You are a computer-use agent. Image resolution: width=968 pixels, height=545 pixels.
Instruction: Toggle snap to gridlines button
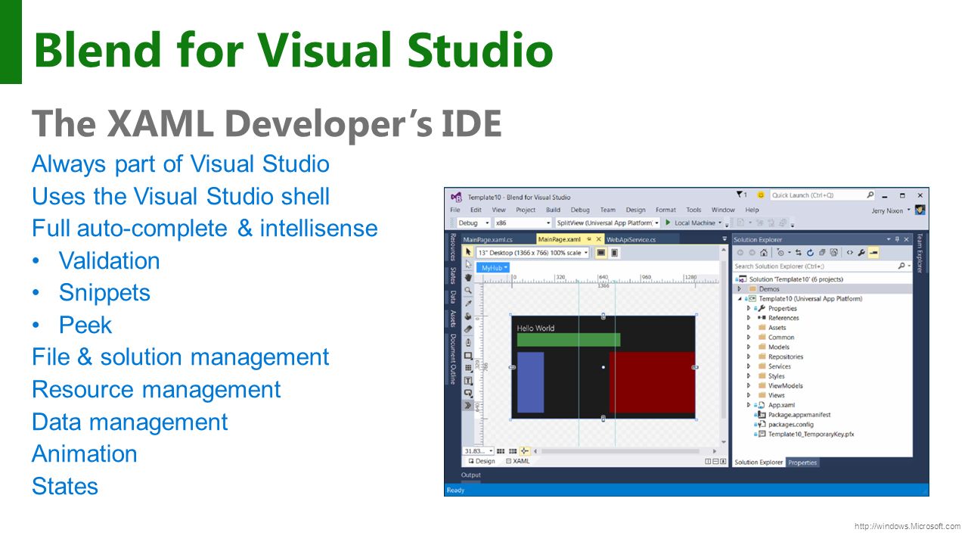pos(512,451)
